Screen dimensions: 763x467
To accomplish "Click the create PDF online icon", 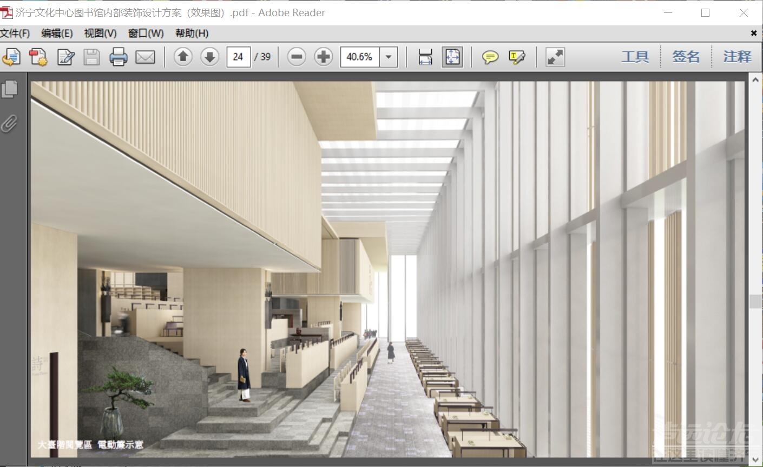I will pos(11,57).
